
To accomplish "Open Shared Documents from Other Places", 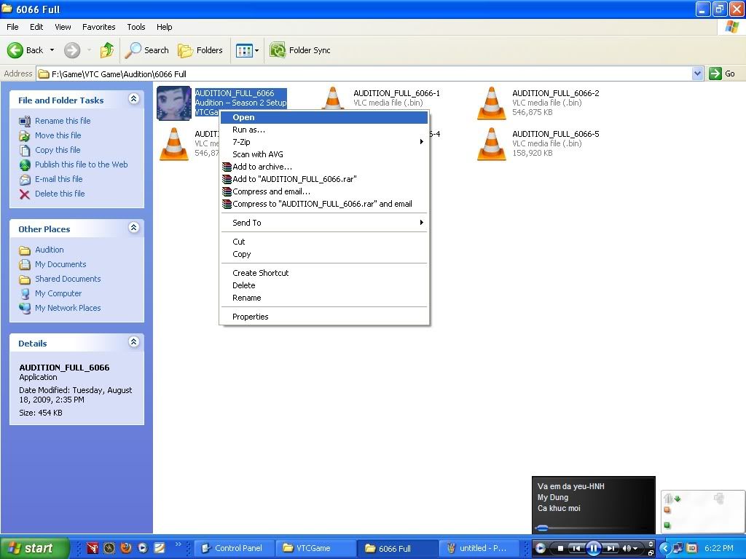I will click(x=68, y=279).
